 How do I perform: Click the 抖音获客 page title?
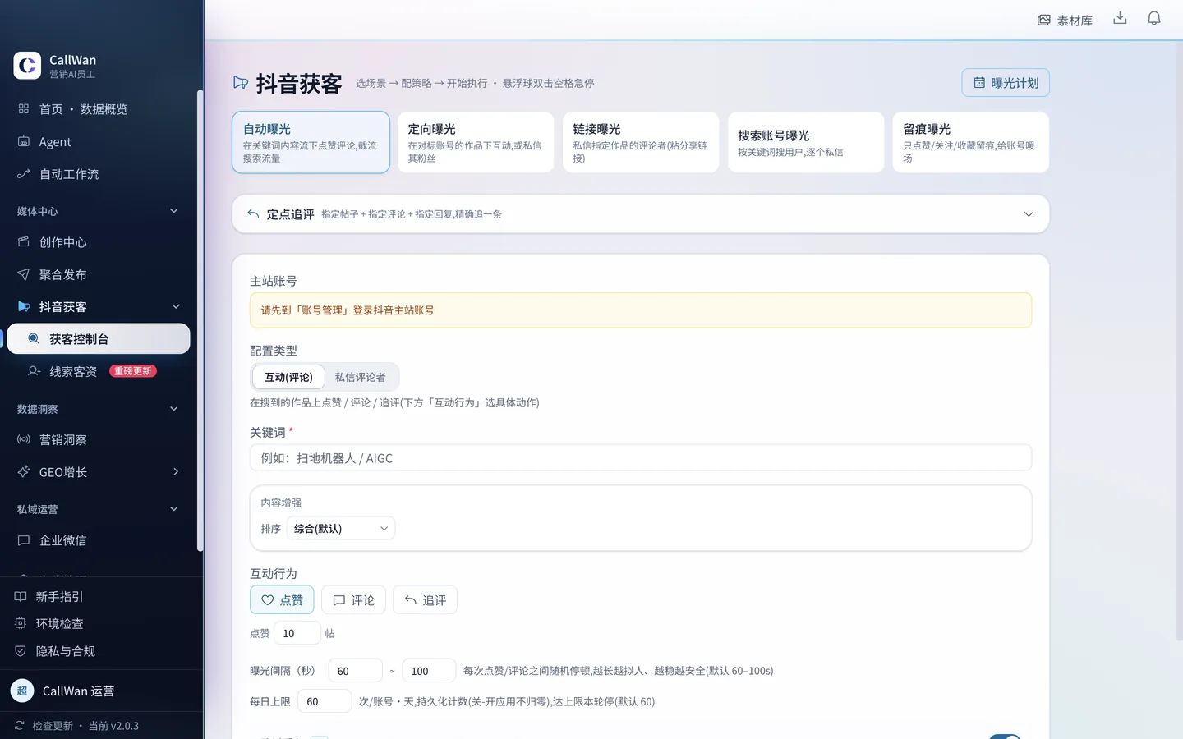point(299,83)
